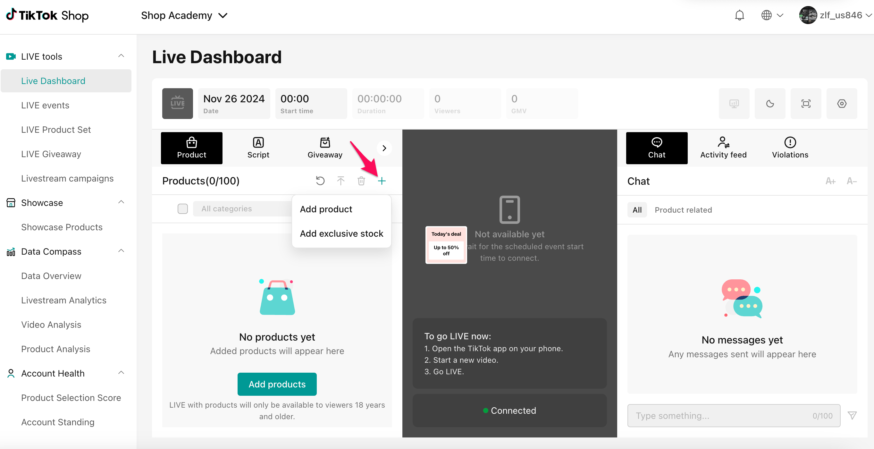Toggle dark mode moon icon

coord(770,104)
